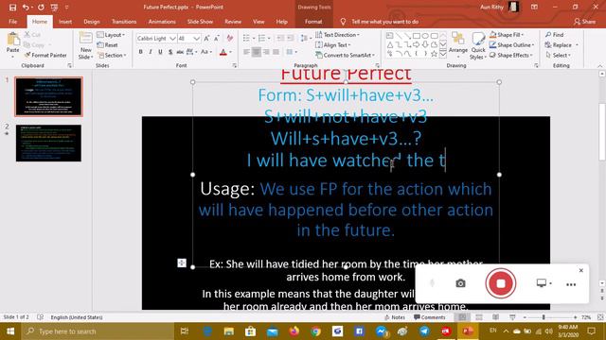Open Firefox from the taskbar
This screenshot has width=606, height=340.
pos(294,331)
